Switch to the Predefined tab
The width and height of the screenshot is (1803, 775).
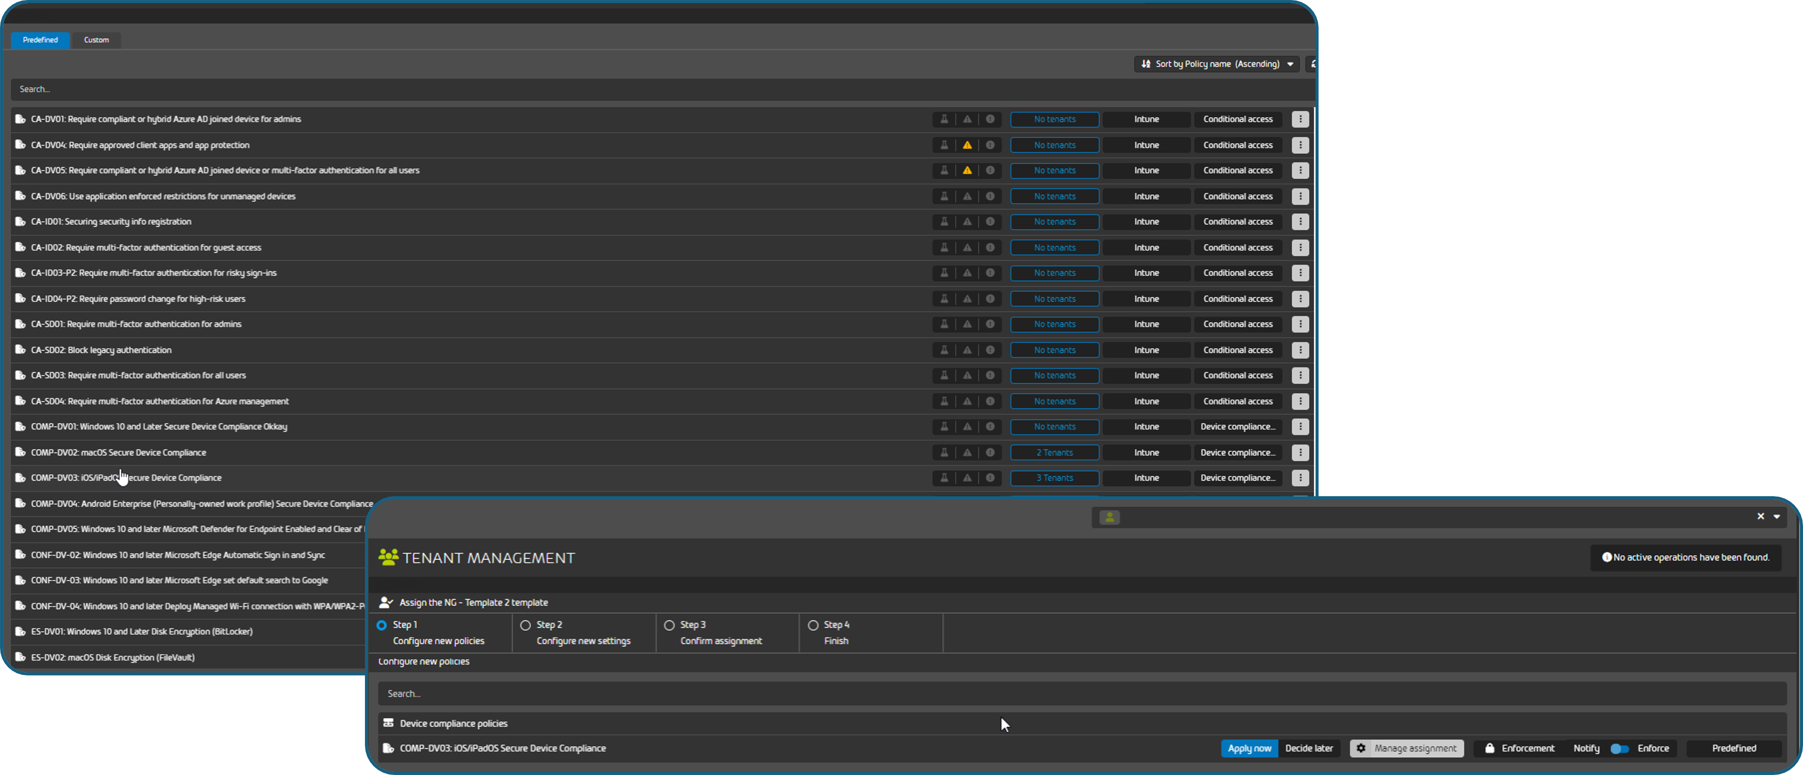(40, 40)
